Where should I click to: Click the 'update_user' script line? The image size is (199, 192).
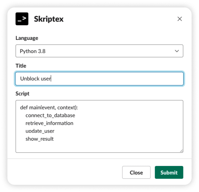[x=40, y=131]
